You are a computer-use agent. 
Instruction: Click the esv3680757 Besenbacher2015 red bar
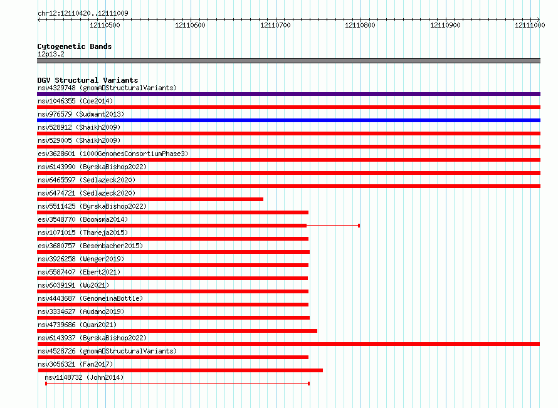[x=173, y=252]
